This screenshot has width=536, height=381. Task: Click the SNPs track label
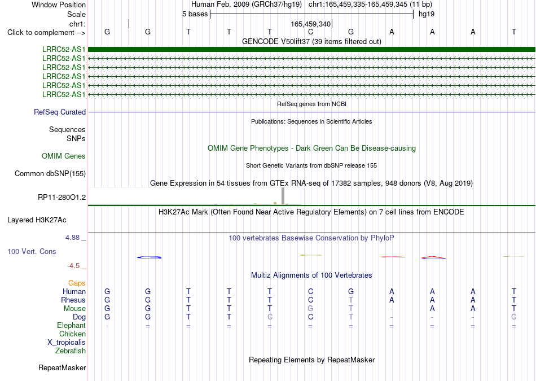tap(76, 138)
